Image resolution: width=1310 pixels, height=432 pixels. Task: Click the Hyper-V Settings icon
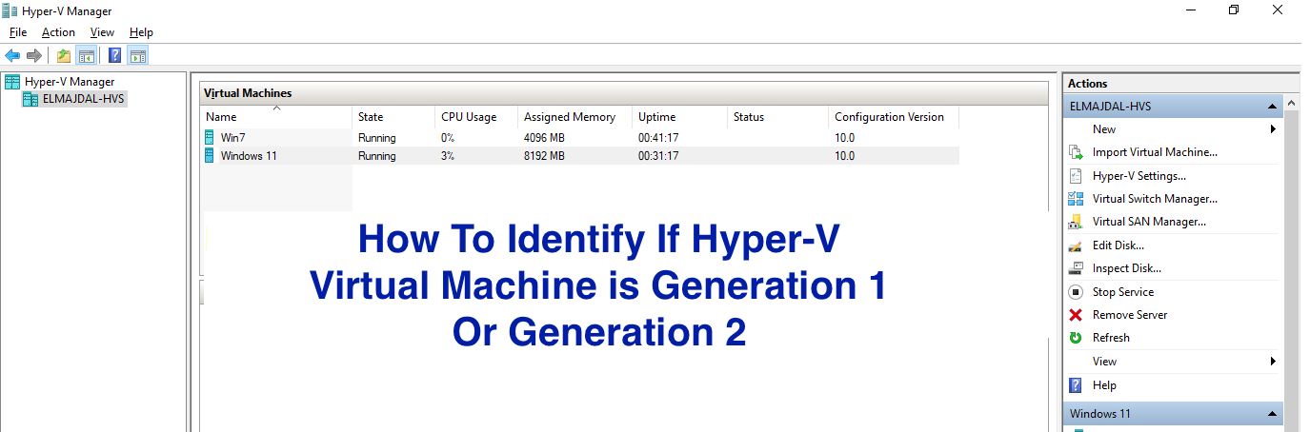tap(1076, 176)
